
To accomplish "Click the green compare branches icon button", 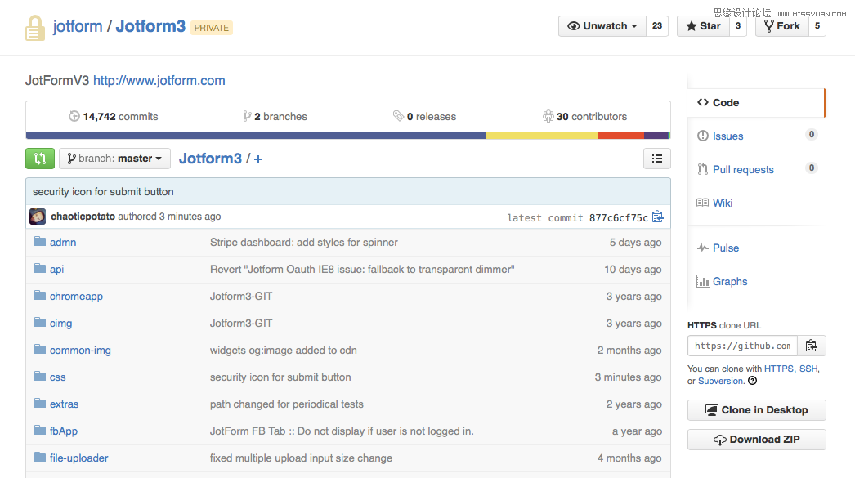I will coord(40,159).
